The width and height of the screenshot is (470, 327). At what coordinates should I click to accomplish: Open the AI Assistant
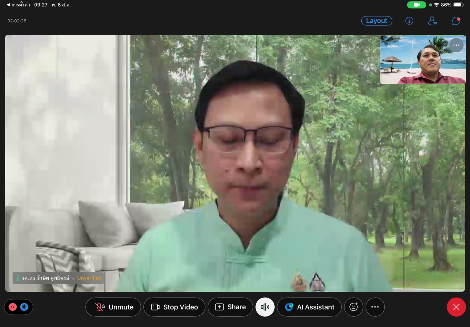tap(309, 307)
